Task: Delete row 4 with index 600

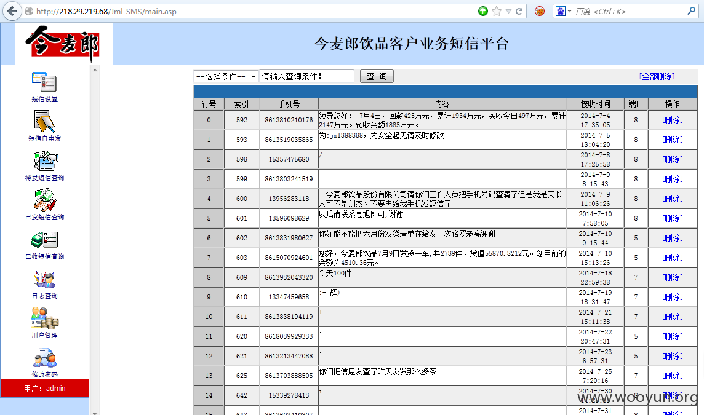Action: pyautogui.click(x=672, y=199)
